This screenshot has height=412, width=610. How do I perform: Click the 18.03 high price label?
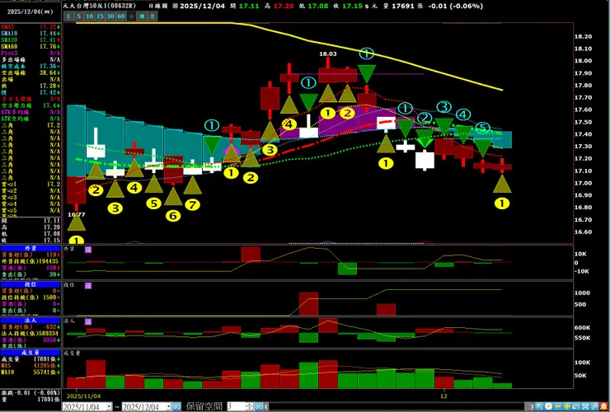click(x=327, y=54)
